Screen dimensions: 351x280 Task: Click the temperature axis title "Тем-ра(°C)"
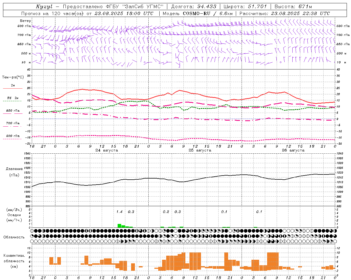[13, 77]
